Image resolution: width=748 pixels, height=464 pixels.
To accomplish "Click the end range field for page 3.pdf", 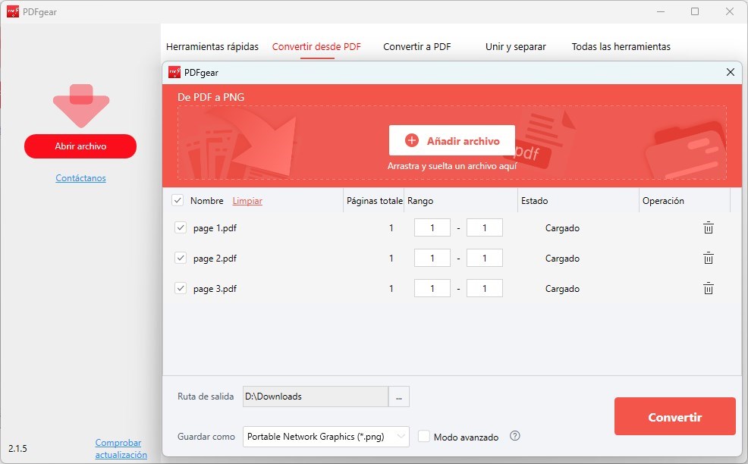I will click(x=485, y=289).
